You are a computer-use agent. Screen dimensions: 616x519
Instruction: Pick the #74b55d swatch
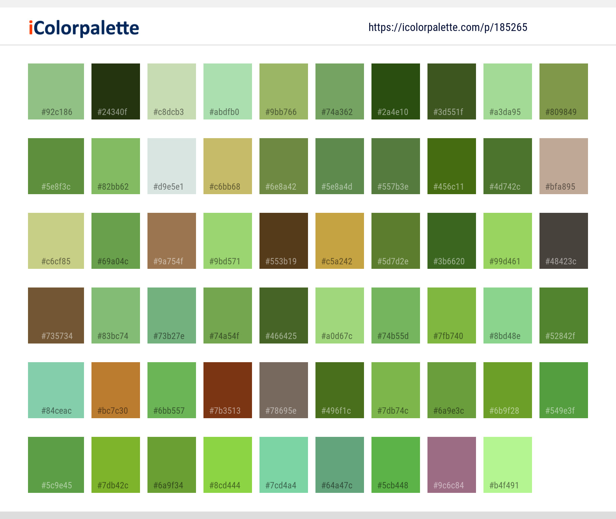[396, 316]
